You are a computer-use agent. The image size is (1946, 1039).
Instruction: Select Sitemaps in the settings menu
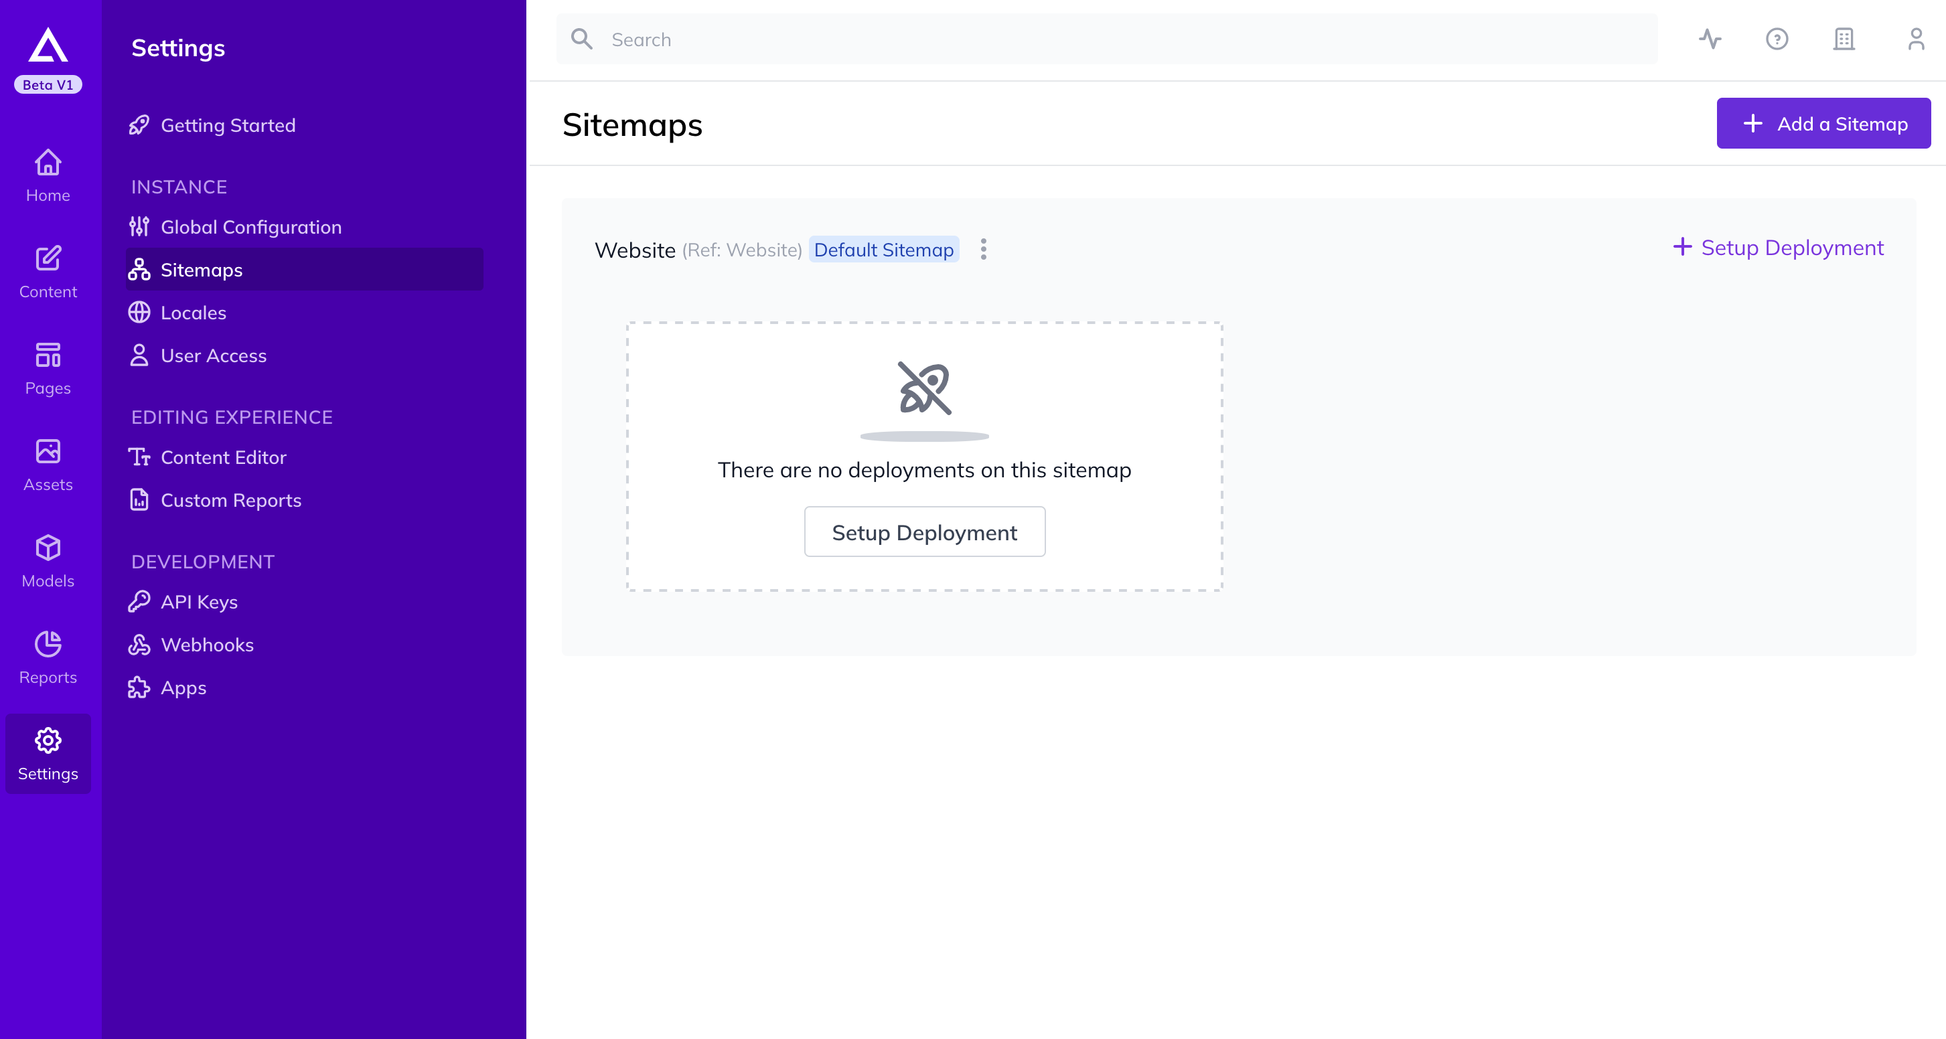[305, 270]
